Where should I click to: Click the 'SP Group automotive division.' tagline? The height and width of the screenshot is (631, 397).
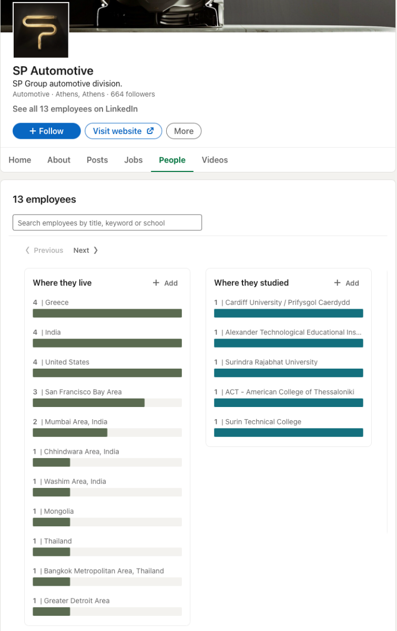coord(67,84)
